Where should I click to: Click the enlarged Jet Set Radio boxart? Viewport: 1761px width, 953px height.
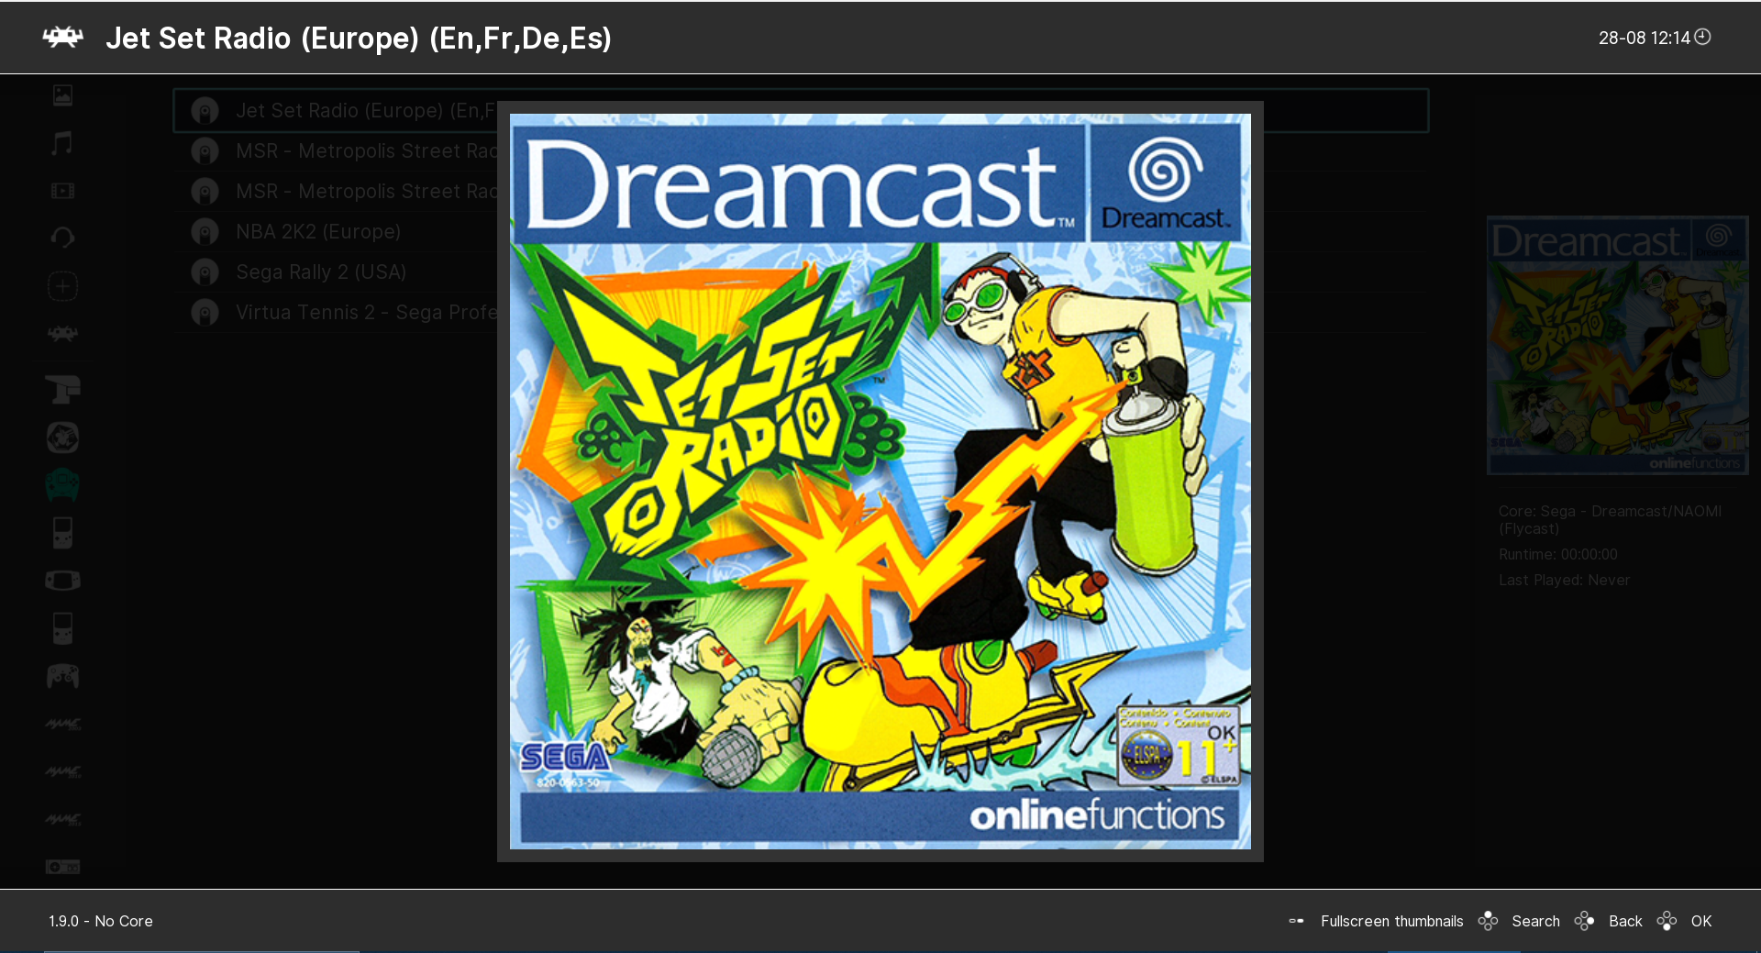[x=880, y=482]
